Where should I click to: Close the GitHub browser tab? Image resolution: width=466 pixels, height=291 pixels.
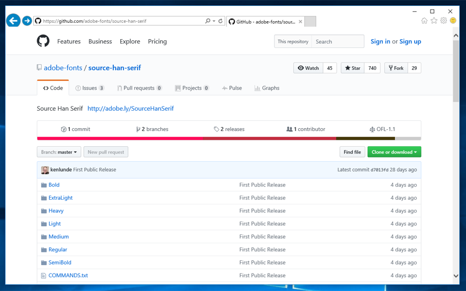[300, 21]
